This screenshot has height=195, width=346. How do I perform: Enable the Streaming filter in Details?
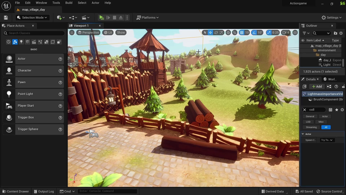coord(311,127)
